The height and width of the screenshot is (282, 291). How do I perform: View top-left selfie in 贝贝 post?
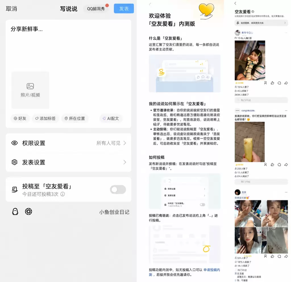[248, 213]
